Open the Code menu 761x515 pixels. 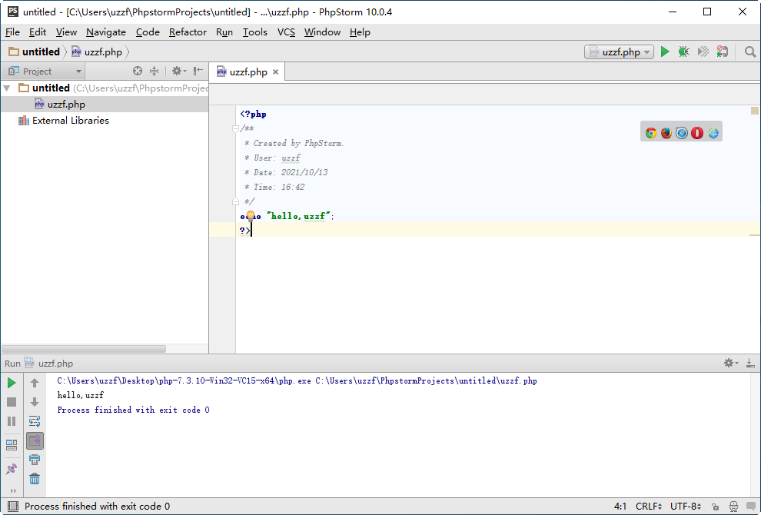(x=148, y=32)
